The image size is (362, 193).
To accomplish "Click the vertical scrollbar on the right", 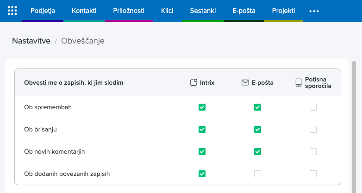I will [x=354, y=125].
